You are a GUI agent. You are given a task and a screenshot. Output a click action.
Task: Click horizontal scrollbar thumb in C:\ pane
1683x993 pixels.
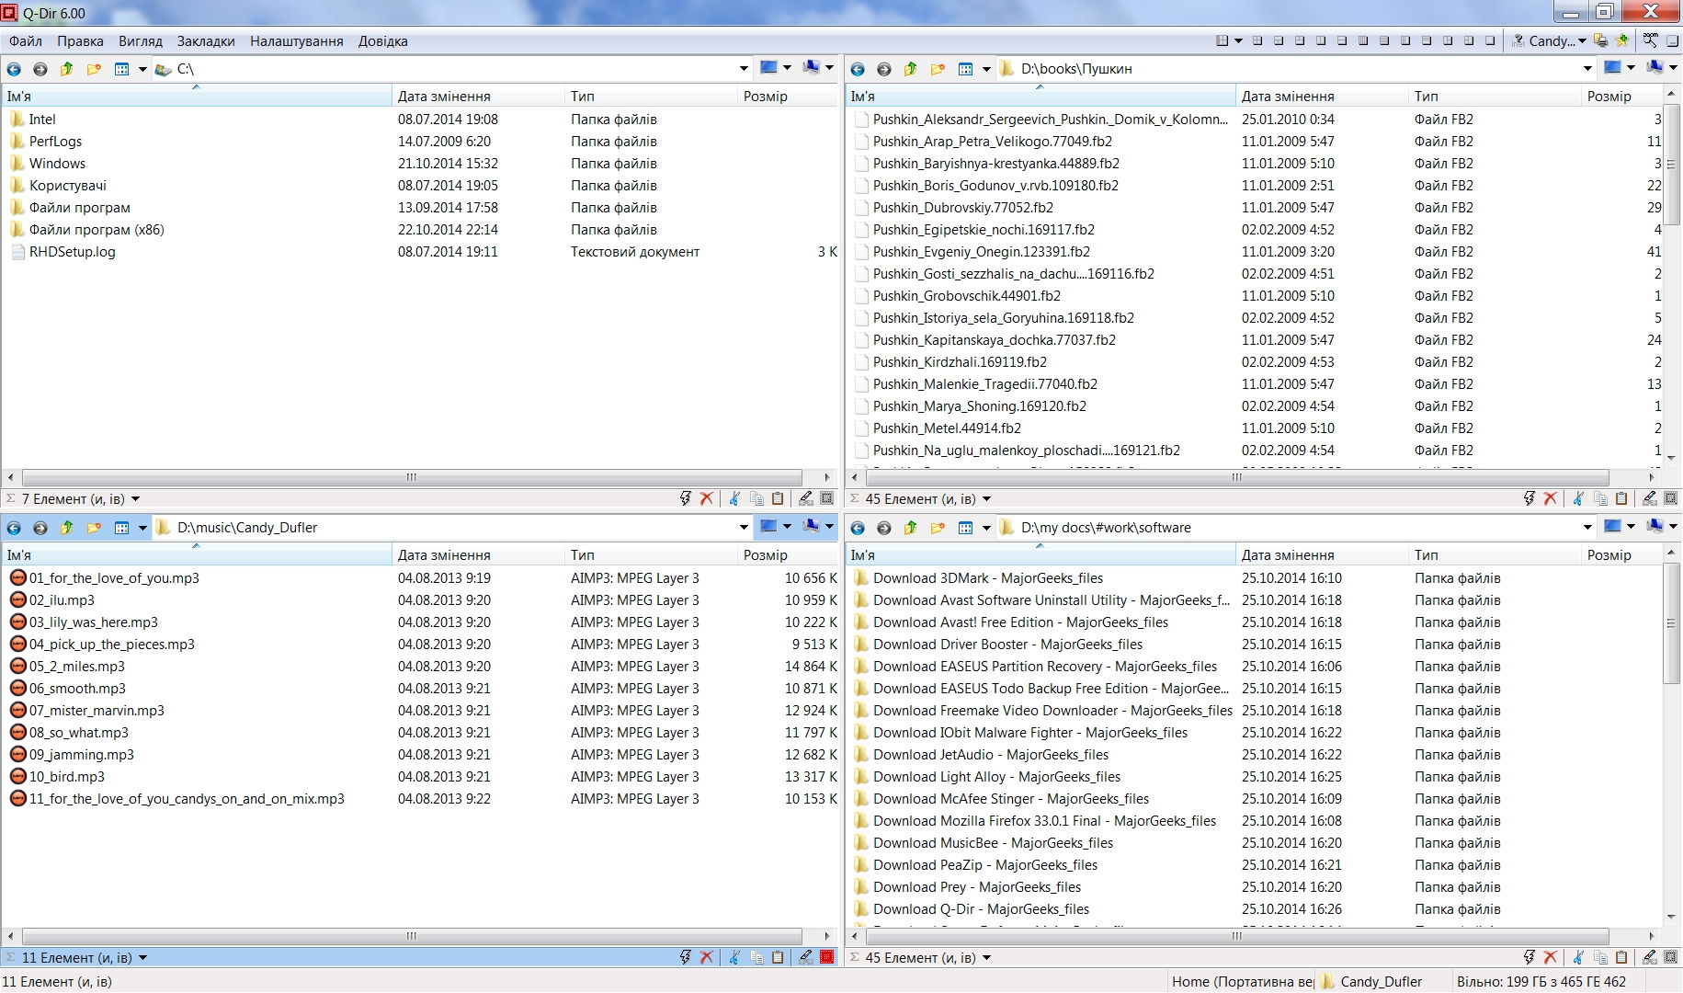(412, 477)
